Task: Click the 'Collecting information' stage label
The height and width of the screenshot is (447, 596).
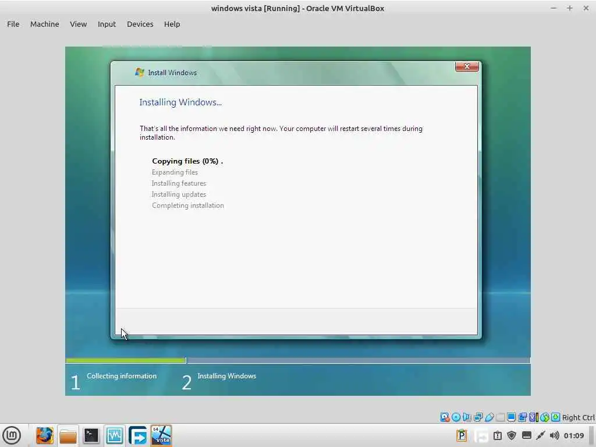Action: 122,376
